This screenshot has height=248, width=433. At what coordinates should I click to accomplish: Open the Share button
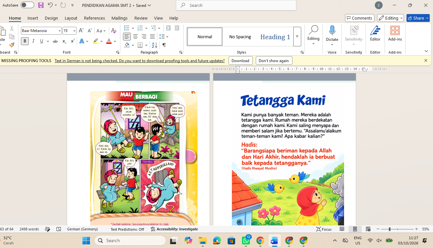[418, 18]
